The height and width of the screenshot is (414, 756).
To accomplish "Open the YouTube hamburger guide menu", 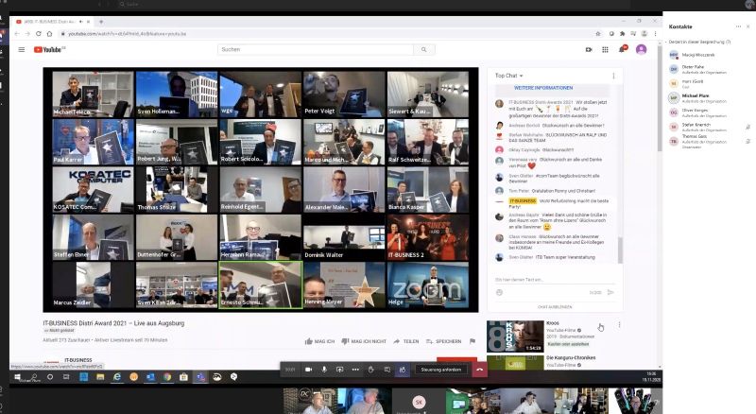I will pos(21,49).
